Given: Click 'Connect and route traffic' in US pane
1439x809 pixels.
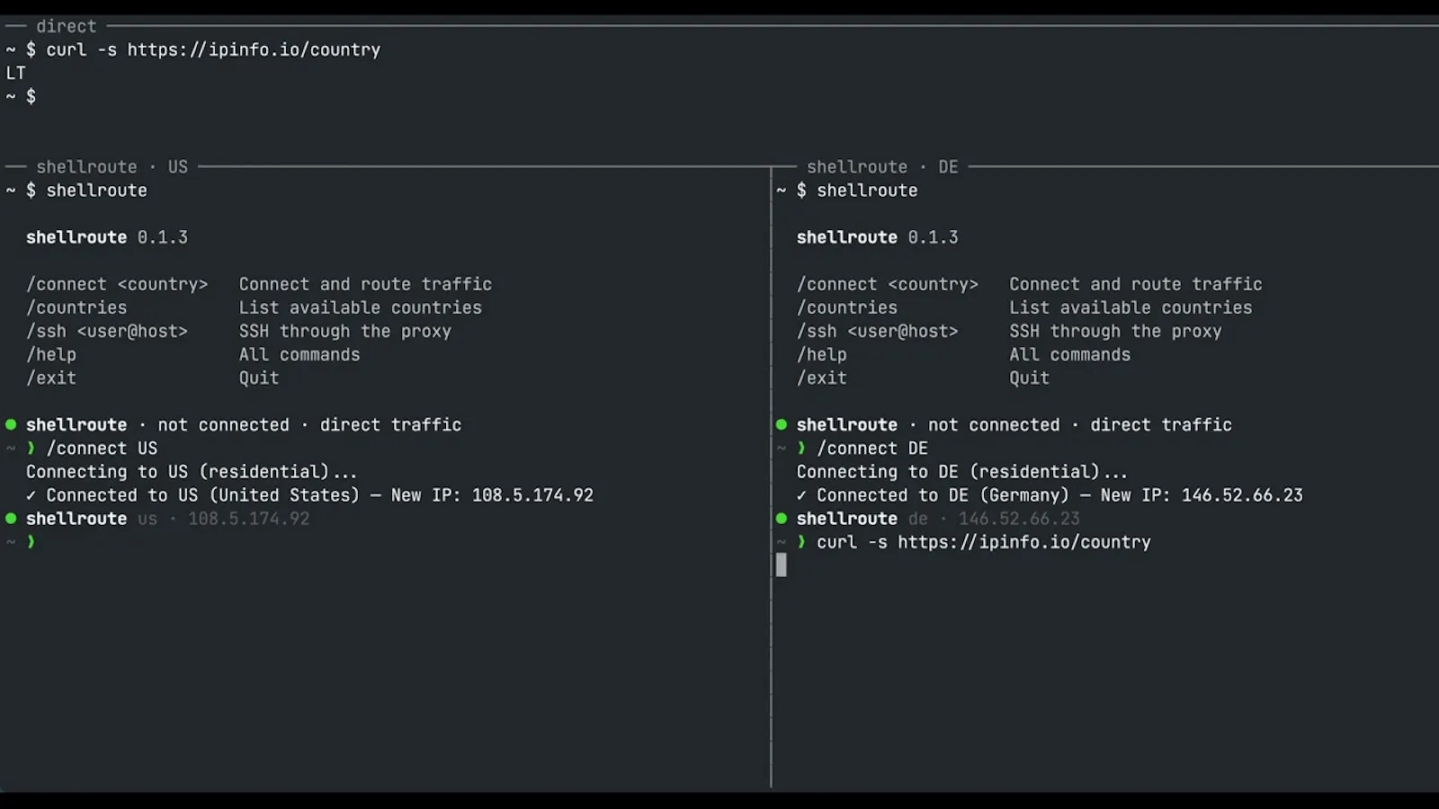Looking at the screenshot, I should (x=365, y=284).
